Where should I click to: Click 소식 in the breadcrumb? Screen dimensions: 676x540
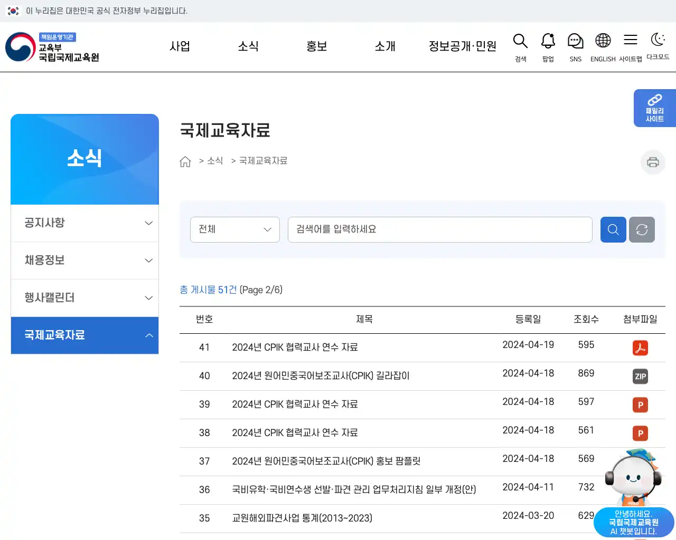[215, 161]
